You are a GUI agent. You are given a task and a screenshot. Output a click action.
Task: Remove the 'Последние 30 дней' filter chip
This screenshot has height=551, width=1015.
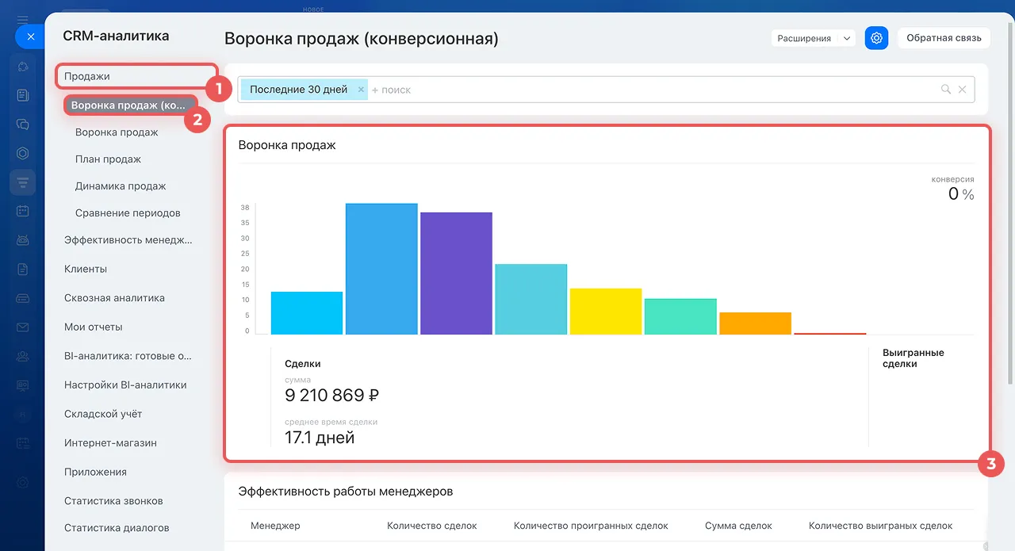[x=361, y=90]
